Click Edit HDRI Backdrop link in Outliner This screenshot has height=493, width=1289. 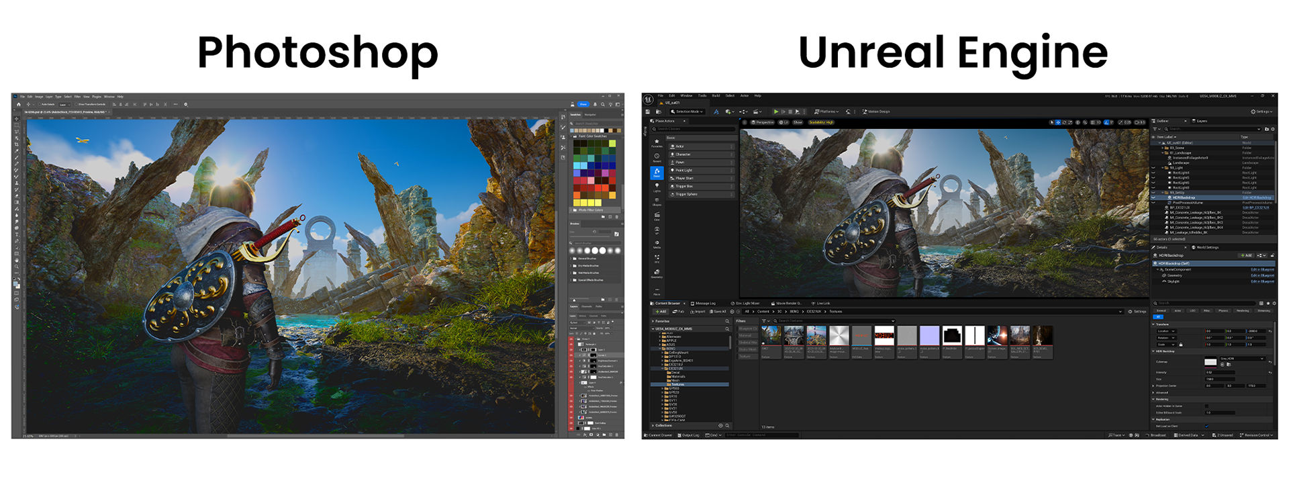point(1257,197)
